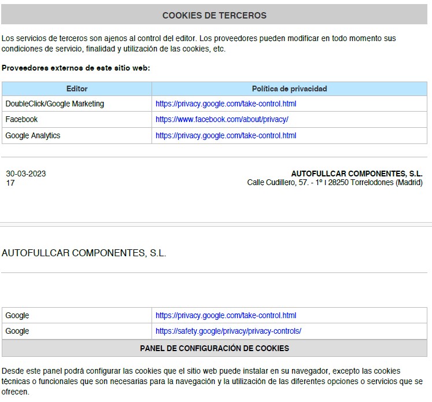Click the paragraph starting 'Desde este panel podrá'
This screenshot has height=402, width=432.
[212, 381]
